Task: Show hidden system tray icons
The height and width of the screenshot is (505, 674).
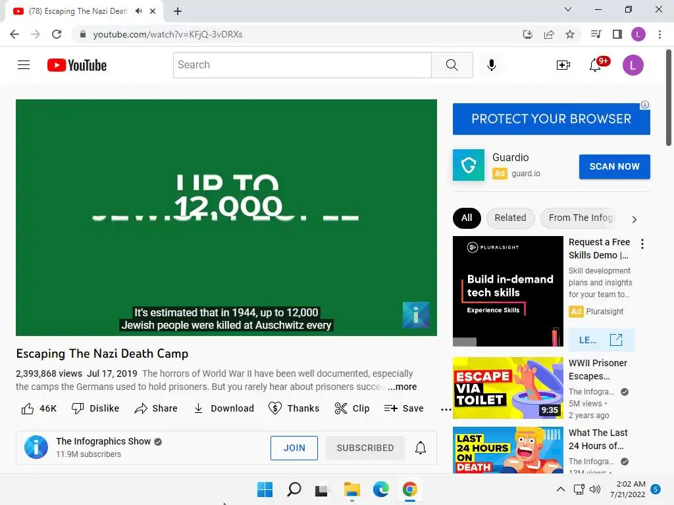Action: click(x=561, y=489)
